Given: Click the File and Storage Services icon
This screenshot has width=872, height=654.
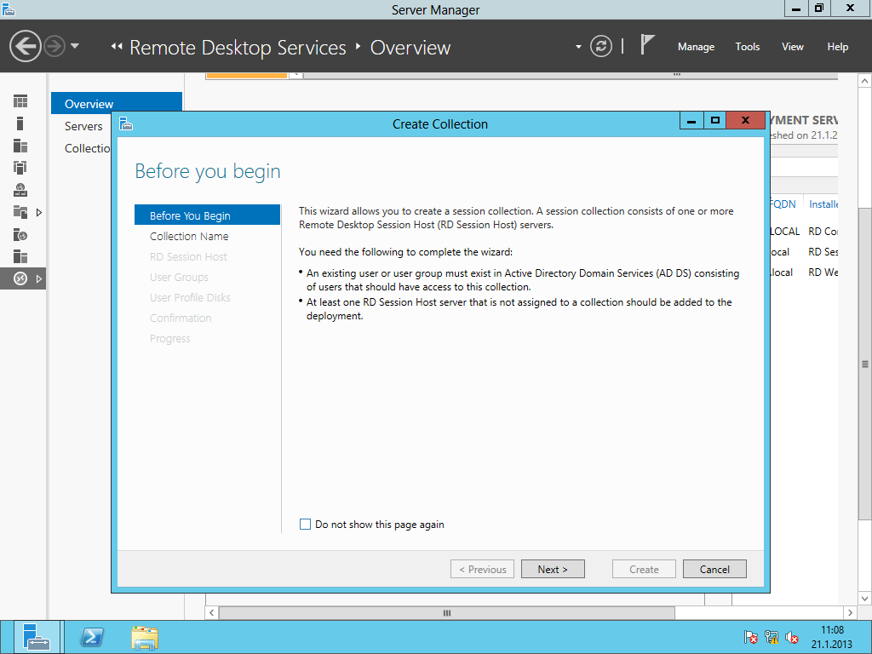Looking at the screenshot, I should [20, 212].
